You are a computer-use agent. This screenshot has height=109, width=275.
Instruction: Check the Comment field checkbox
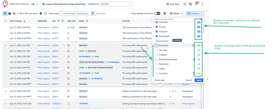pos(157,45)
